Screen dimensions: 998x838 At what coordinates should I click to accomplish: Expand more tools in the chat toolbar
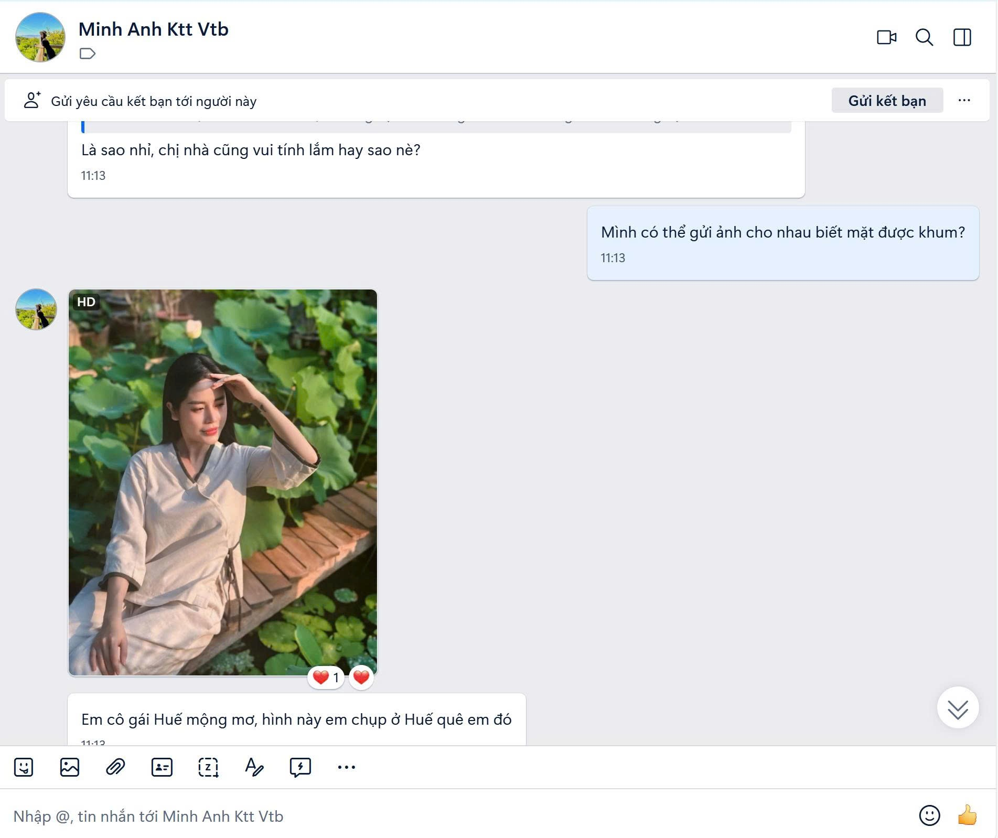[346, 767]
